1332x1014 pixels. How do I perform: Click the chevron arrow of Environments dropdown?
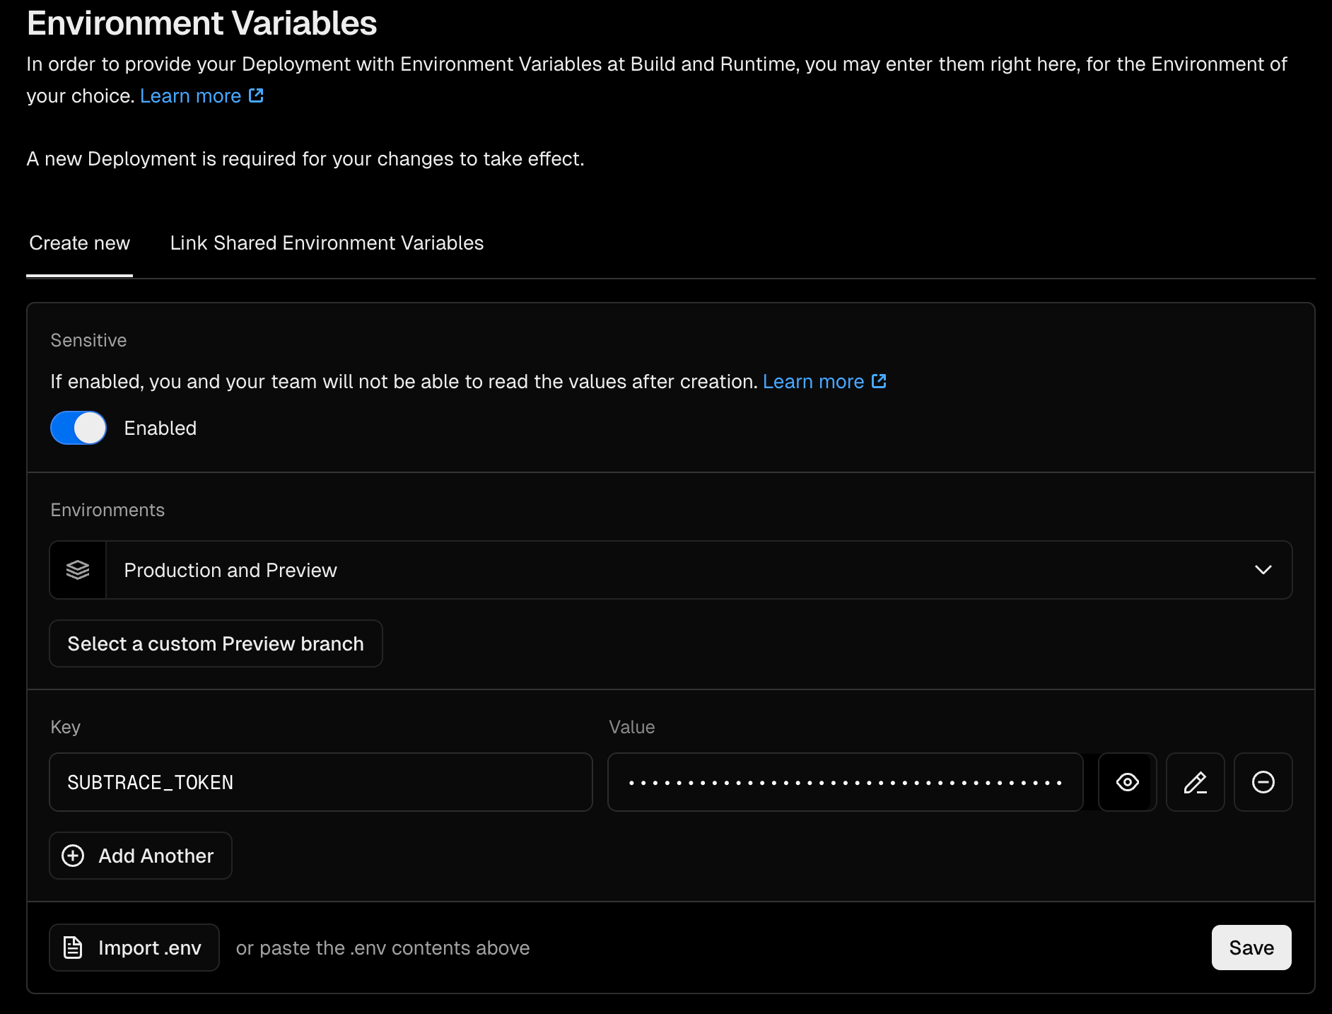pos(1263,570)
